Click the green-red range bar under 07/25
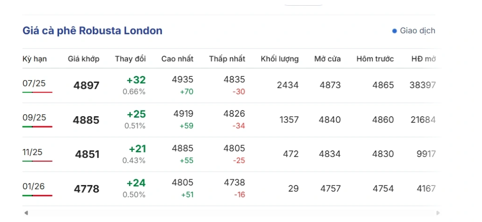The width and height of the screenshot is (482, 222). pyautogui.click(x=37, y=92)
